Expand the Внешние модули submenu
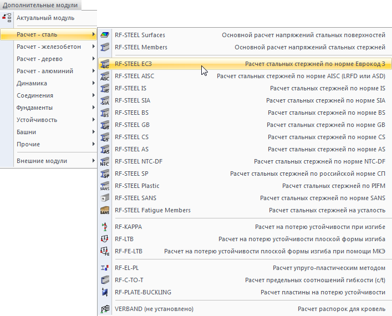Image resolution: width=392 pixels, height=316 pixels. pyautogui.click(x=94, y=161)
